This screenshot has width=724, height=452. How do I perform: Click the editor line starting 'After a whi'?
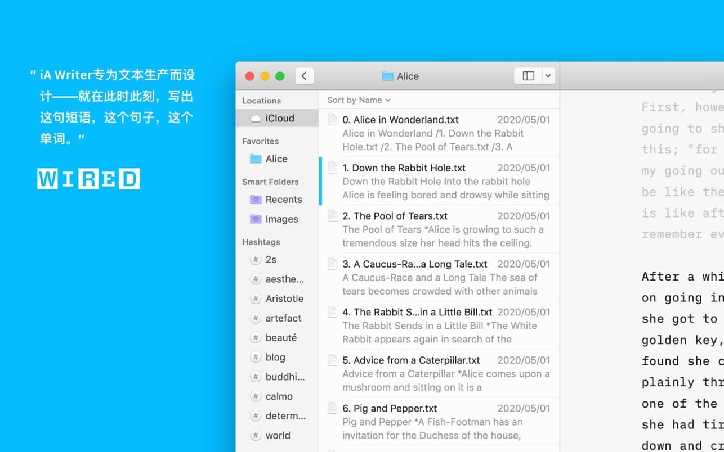(682, 277)
